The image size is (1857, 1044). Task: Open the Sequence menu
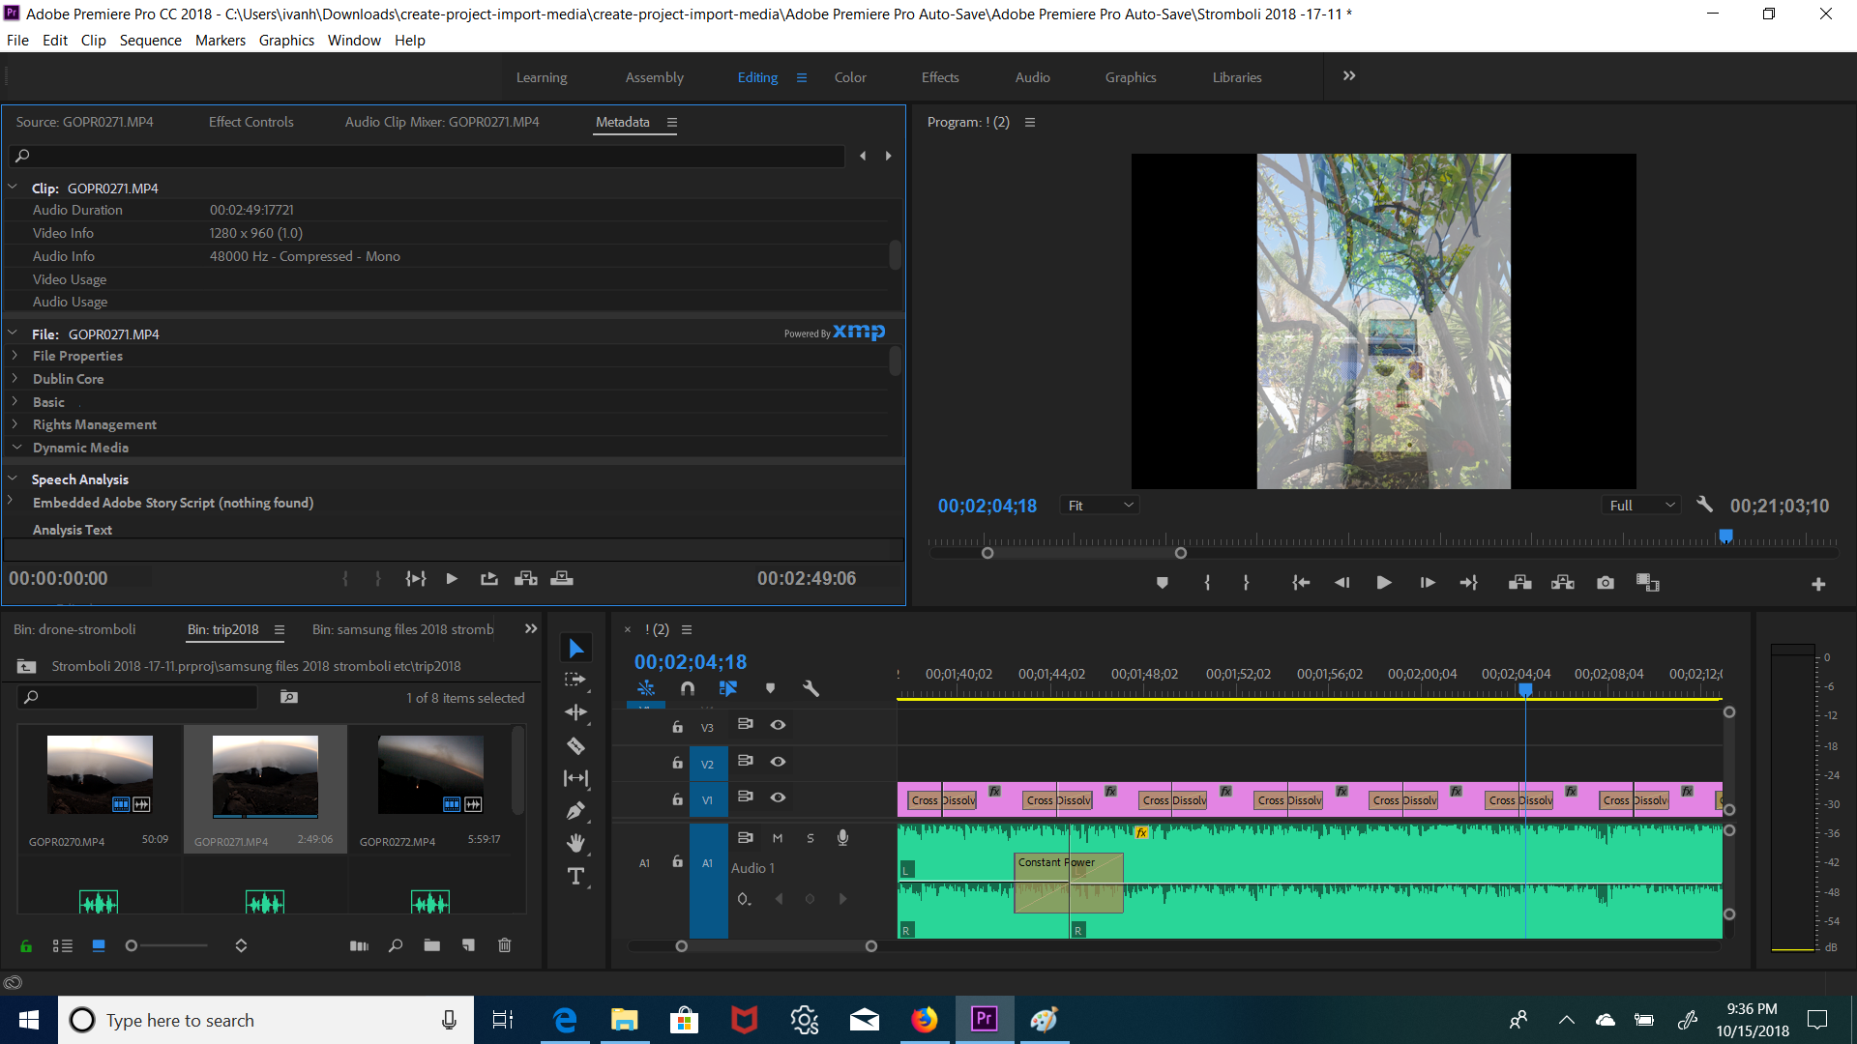tap(150, 40)
